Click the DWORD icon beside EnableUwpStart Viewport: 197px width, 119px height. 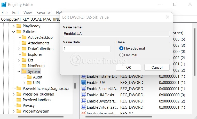pyautogui.click(x=84, y=101)
